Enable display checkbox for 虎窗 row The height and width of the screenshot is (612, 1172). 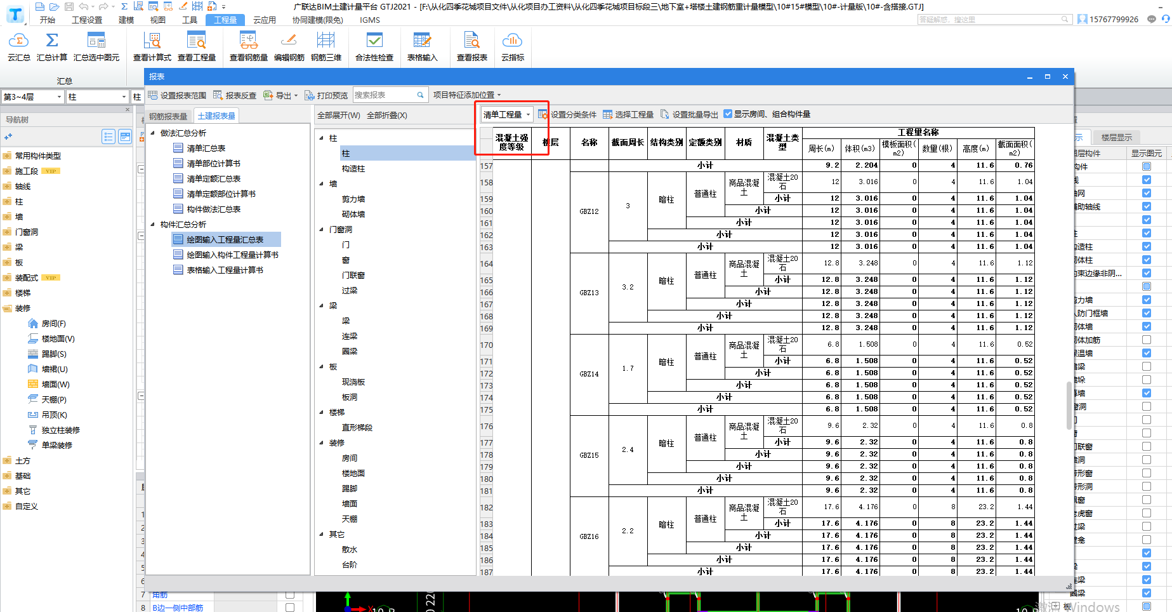[1147, 513]
